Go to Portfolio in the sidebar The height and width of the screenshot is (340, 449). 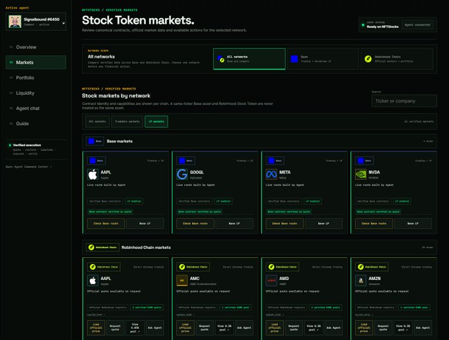click(x=36, y=78)
